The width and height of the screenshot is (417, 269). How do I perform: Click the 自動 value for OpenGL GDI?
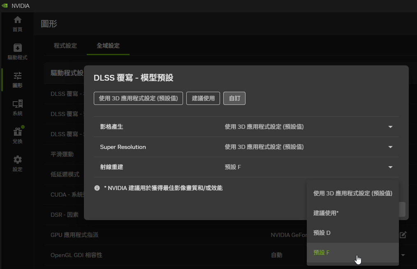[x=276, y=255]
